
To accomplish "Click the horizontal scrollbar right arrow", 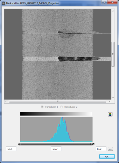I will (x=109, y=101).
